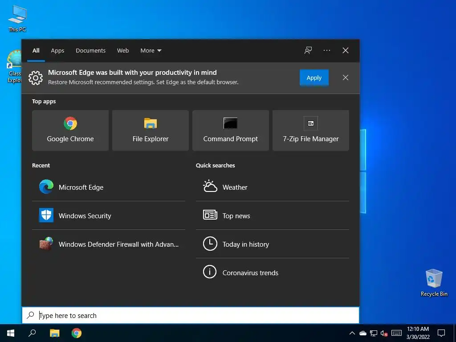Switch to the All tab
This screenshot has height=342, width=456.
click(x=36, y=50)
